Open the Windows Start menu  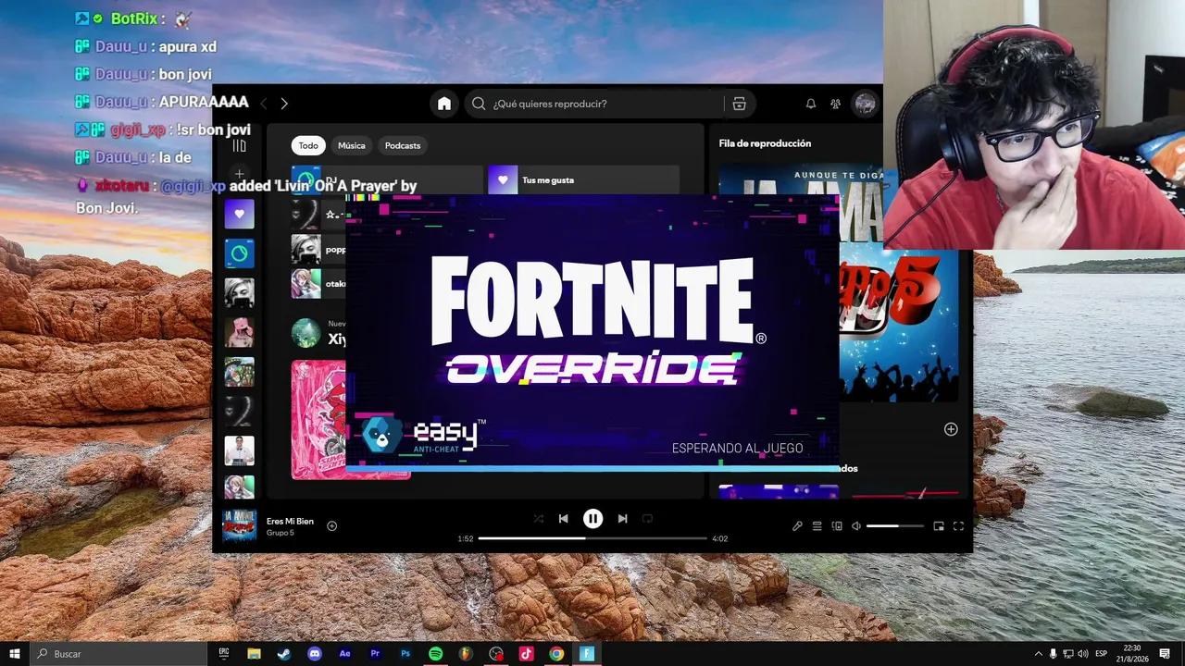15,654
